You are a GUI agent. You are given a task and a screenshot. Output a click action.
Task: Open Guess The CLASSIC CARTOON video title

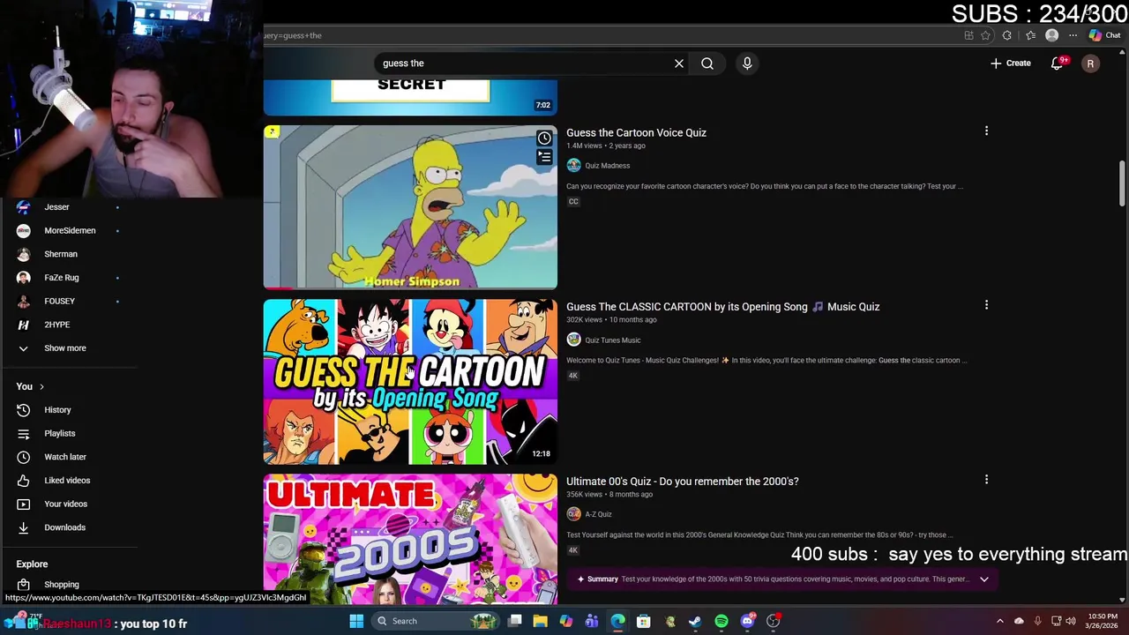coord(722,307)
